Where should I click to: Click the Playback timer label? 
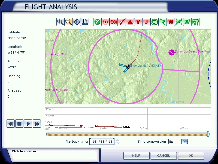77,142
